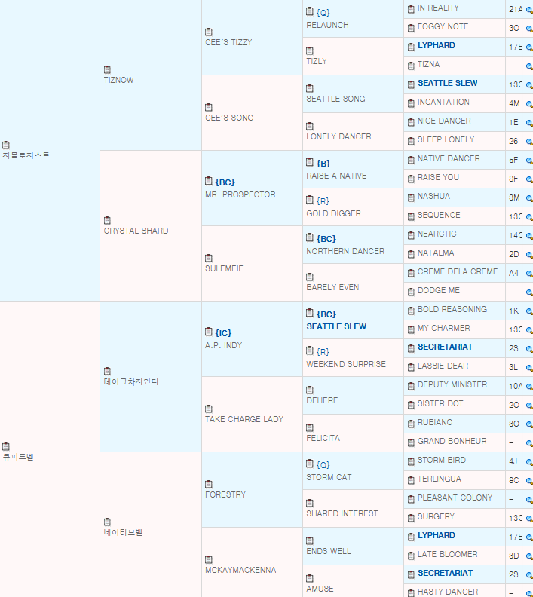
Task: Click the clipboard icon above 큐피드벨
Action: [6, 446]
